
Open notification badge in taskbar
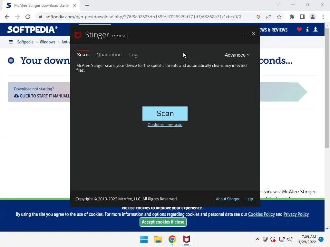click(321, 239)
